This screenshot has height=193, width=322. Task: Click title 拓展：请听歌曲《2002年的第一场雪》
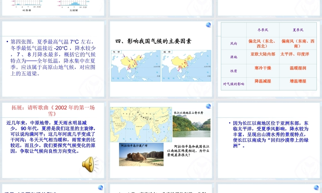53,110
